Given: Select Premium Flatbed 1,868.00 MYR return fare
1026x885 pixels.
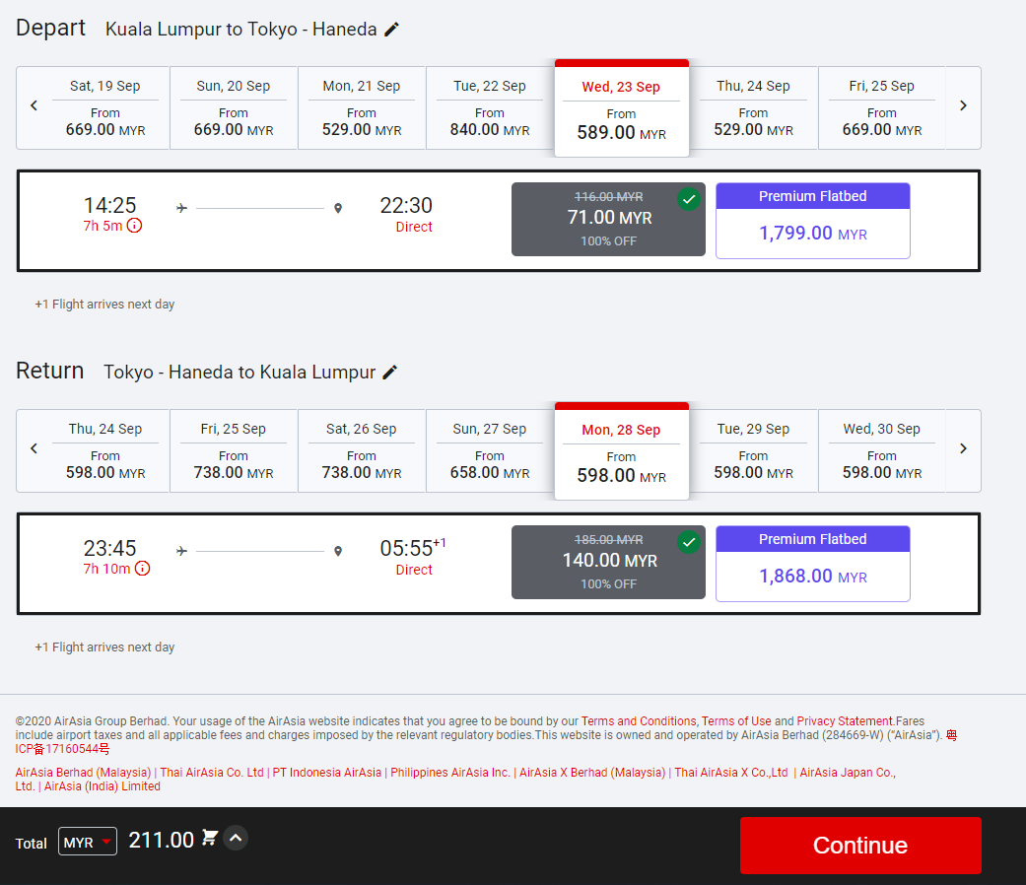Looking at the screenshot, I should tap(812, 564).
